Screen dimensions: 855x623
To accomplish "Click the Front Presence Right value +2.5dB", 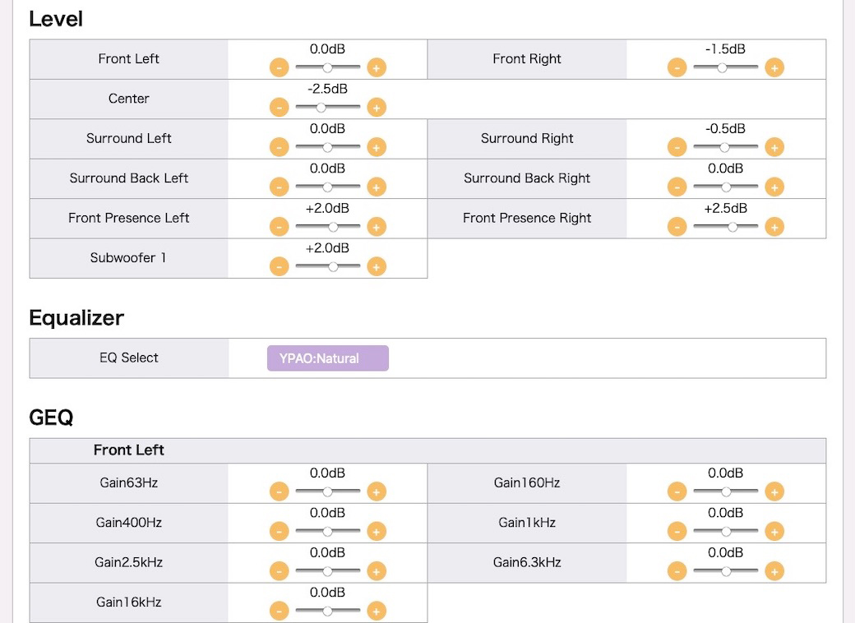I will [725, 208].
